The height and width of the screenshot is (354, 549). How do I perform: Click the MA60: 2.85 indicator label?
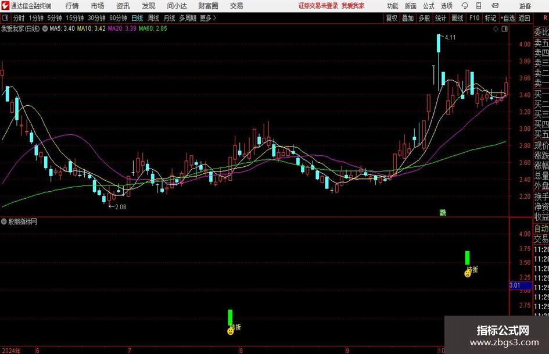click(x=153, y=28)
